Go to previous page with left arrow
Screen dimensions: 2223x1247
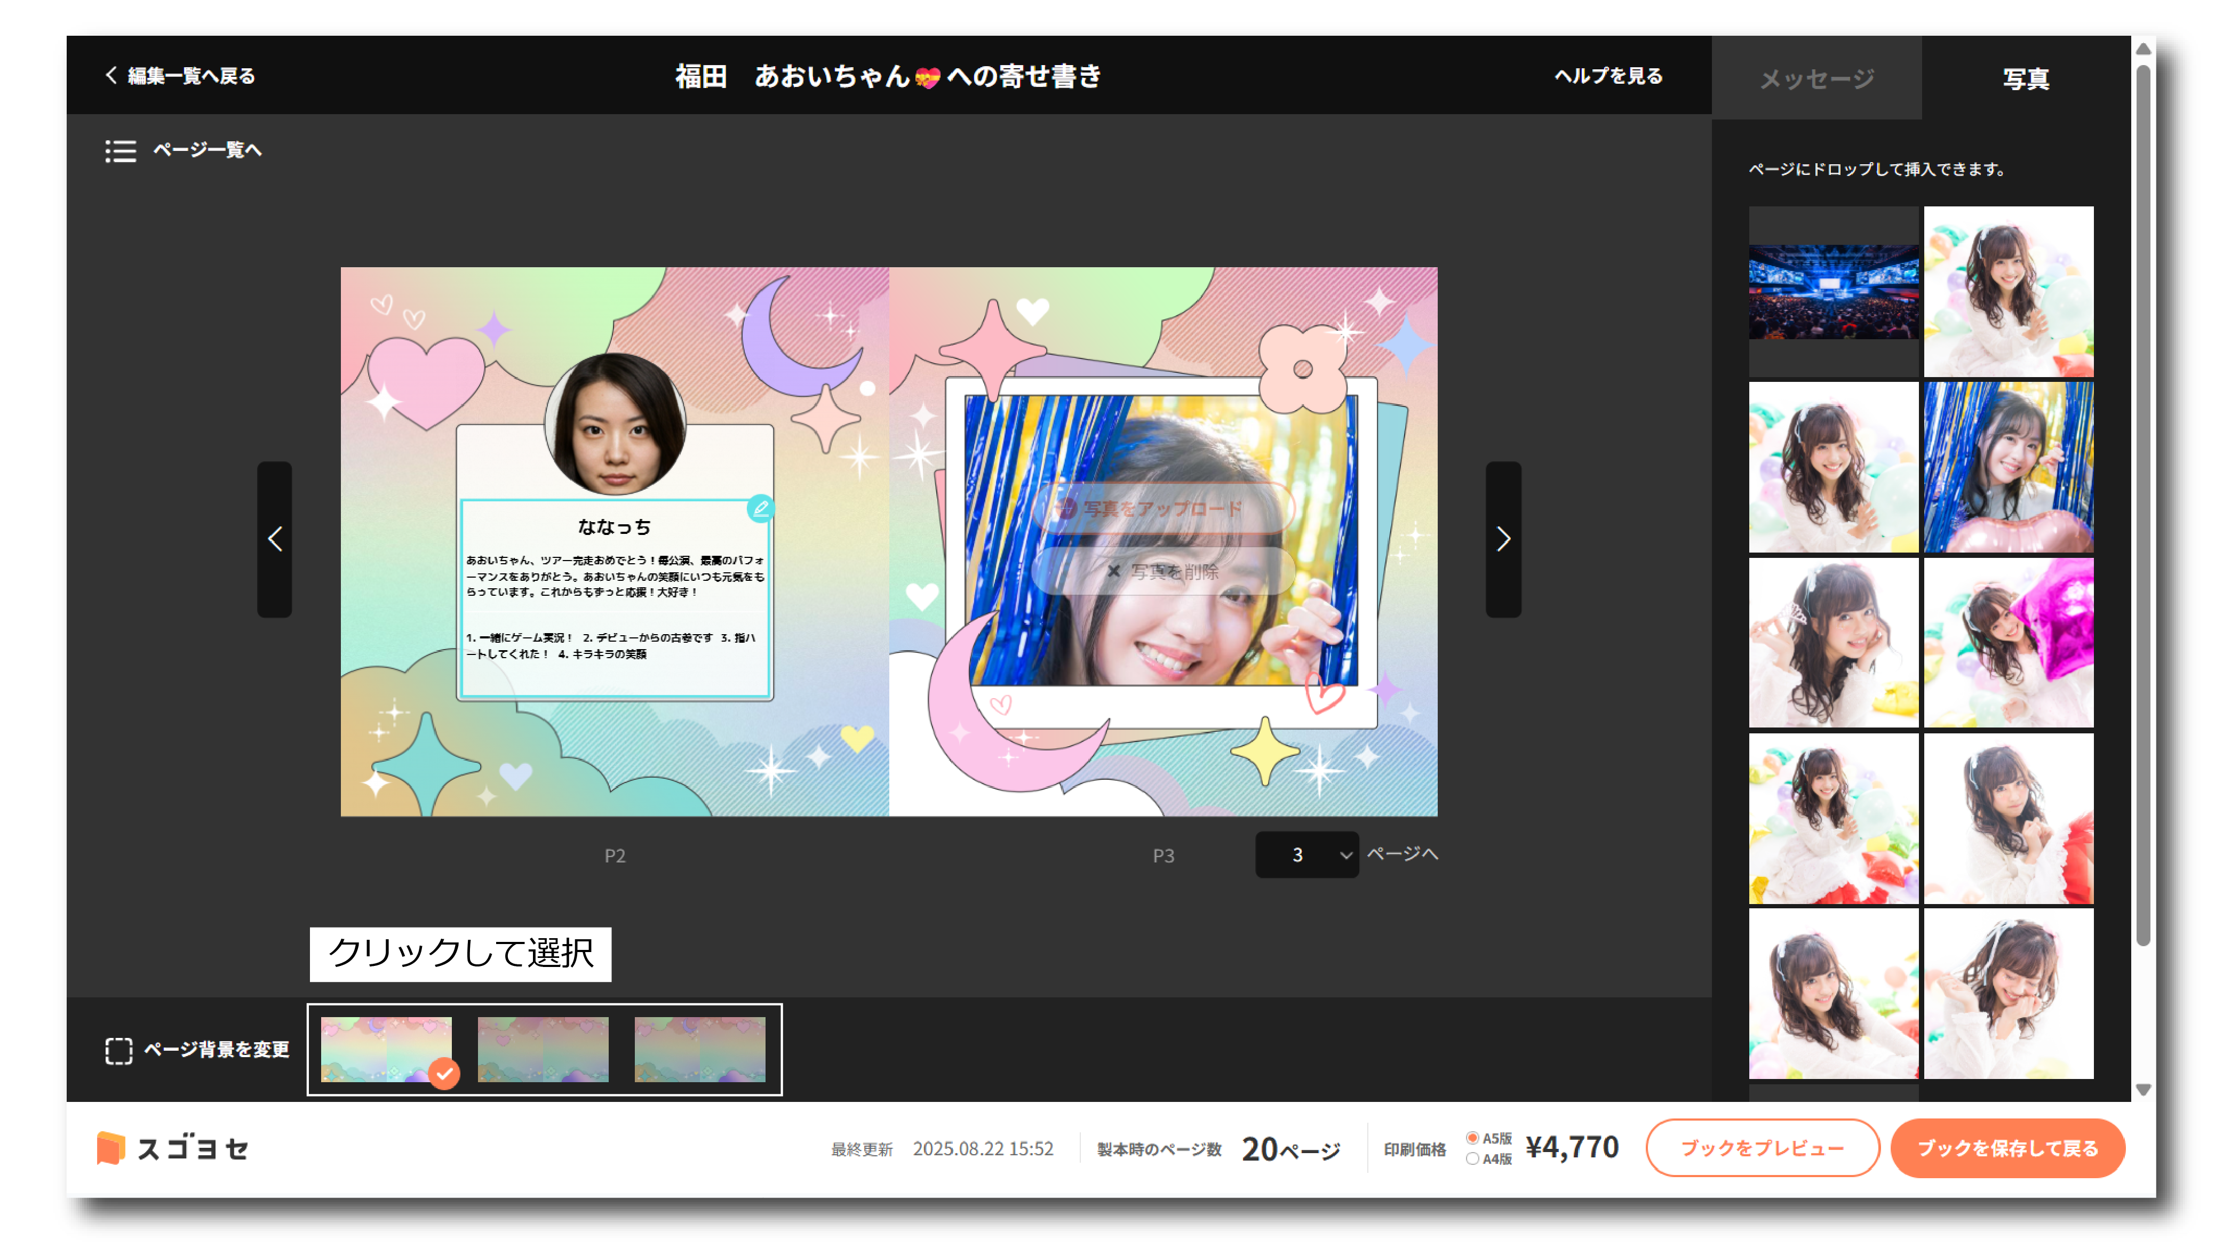point(274,539)
